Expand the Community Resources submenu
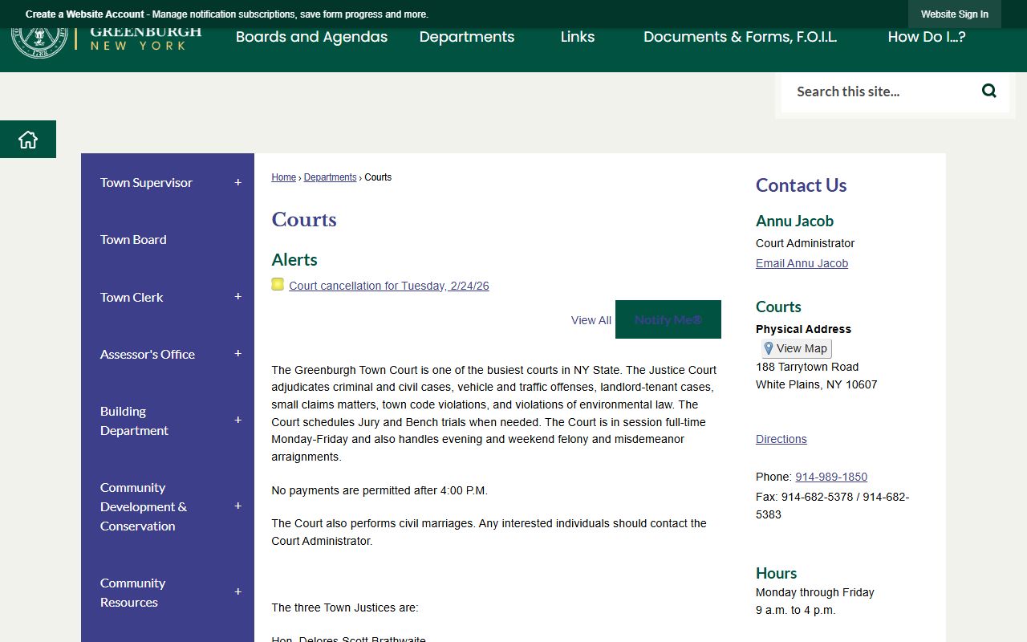Viewport: 1027px width, 642px height. pos(237,592)
